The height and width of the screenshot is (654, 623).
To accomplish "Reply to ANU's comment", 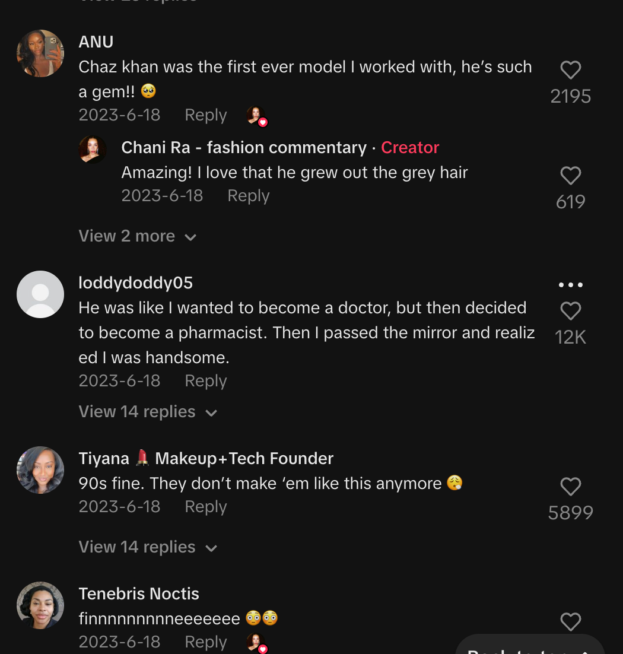I will 205,115.
